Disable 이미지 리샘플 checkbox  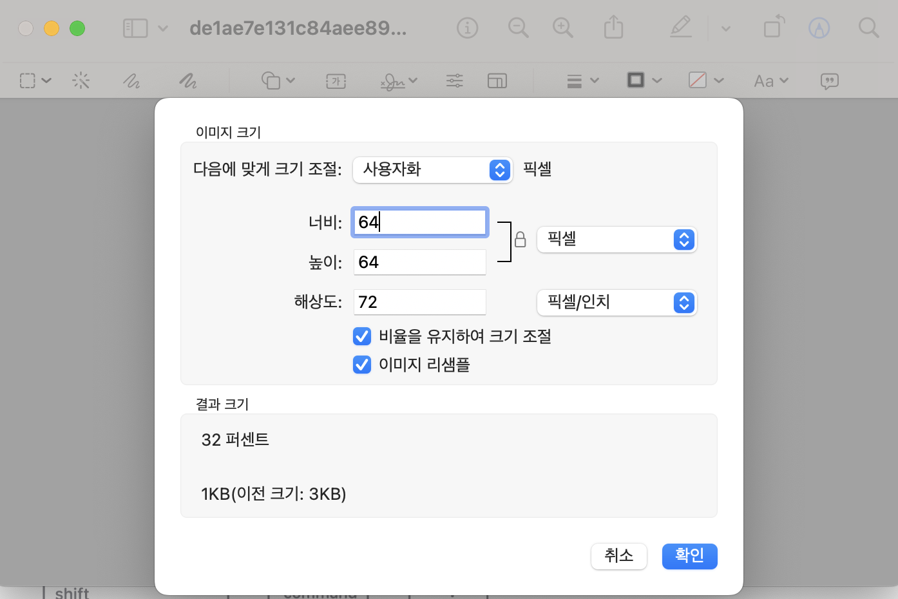(x=362, y=365)
